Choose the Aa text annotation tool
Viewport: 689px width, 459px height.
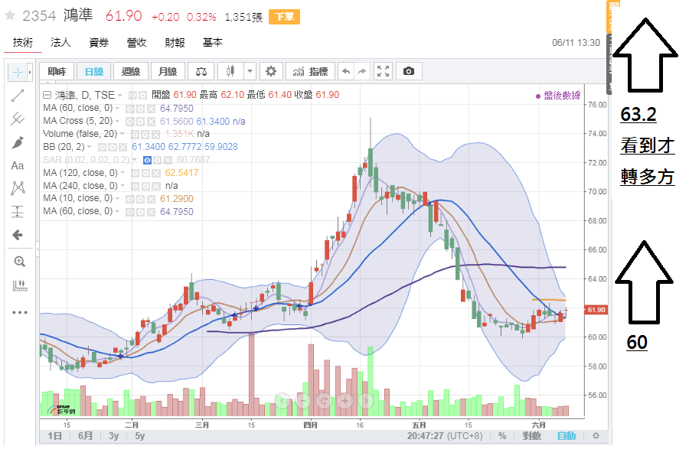tap(17, 165)
